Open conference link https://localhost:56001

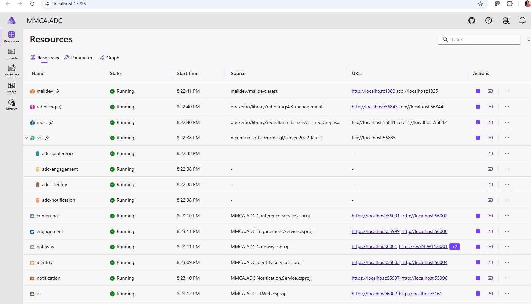tap(376, 216)
